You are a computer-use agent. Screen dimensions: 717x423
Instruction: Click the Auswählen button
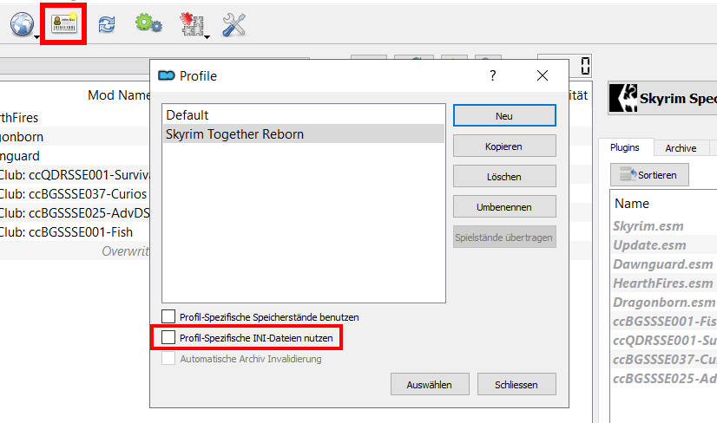point(430,384)
